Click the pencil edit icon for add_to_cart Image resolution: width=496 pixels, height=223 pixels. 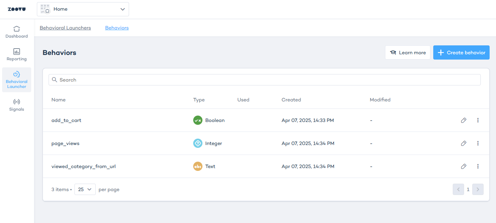(463, 120)
